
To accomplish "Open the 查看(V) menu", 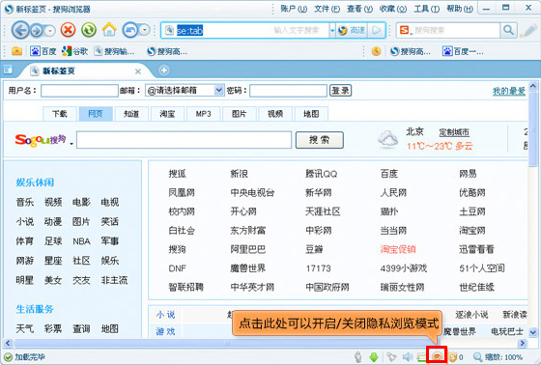I will coord(359,9).
